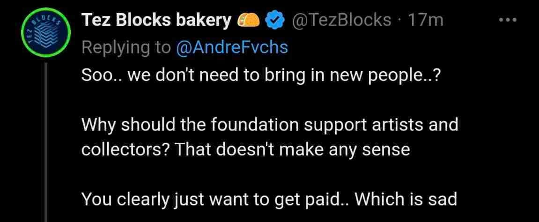Click the 17m timestamp of the tweet
Screen dimensions: 539x222
425,20
